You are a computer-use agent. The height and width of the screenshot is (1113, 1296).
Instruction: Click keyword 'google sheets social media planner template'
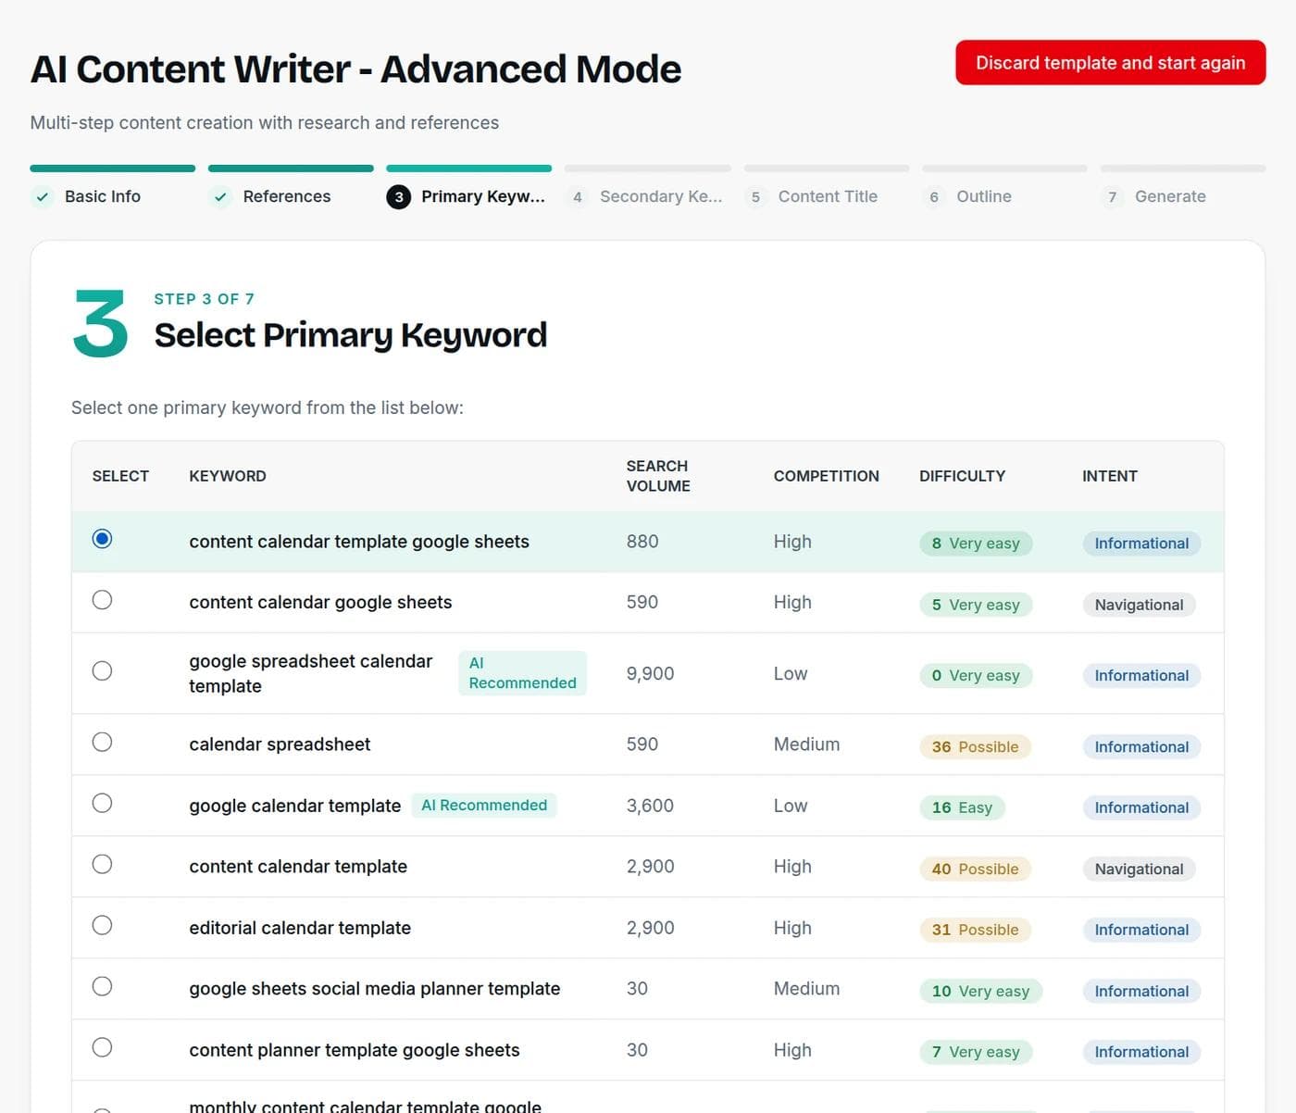375,989
